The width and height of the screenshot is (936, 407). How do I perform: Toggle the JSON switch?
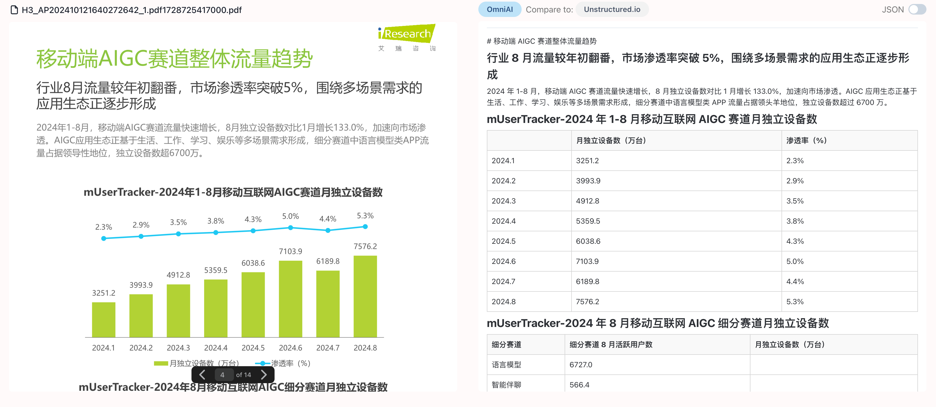click(917, 10)
